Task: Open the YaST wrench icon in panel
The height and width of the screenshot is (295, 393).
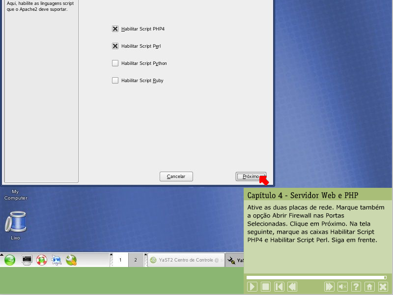Action: click(71, 260)
